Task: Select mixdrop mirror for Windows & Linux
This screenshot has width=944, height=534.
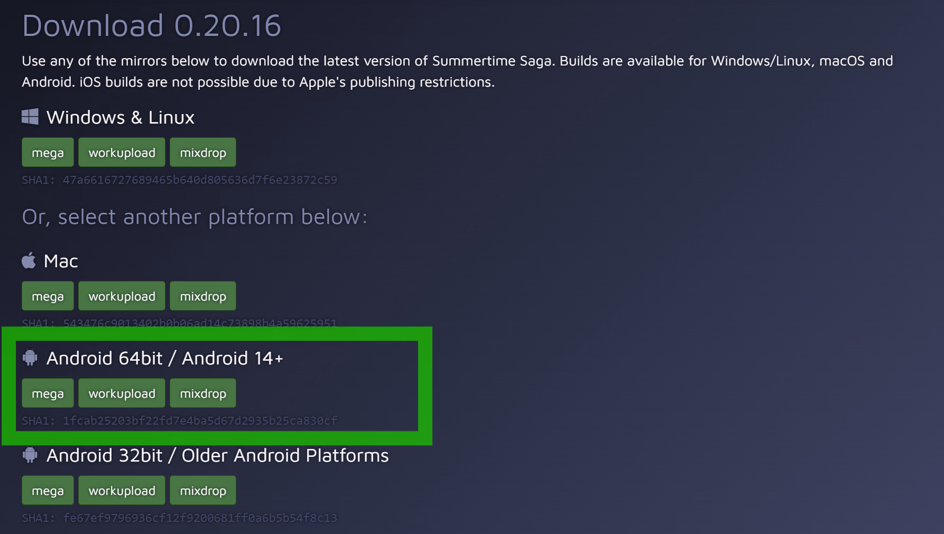Action: [x=203, y=153]
